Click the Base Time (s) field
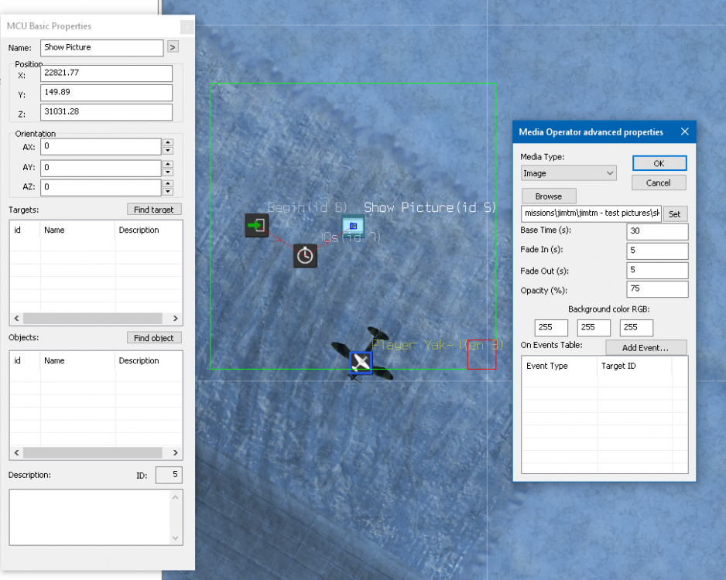 [657, 232]
